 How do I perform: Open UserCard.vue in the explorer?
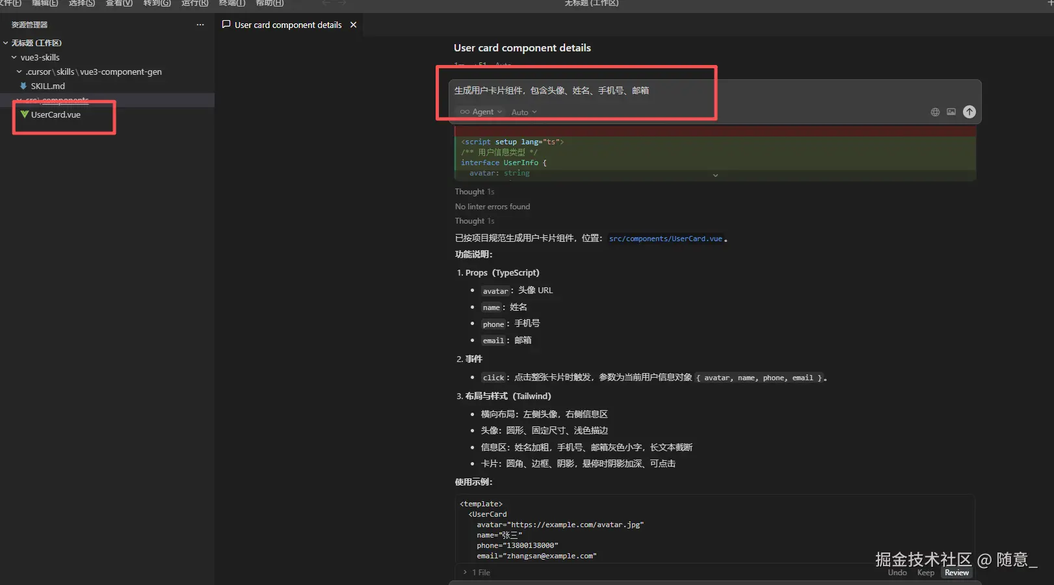click(x=56, y=114)
